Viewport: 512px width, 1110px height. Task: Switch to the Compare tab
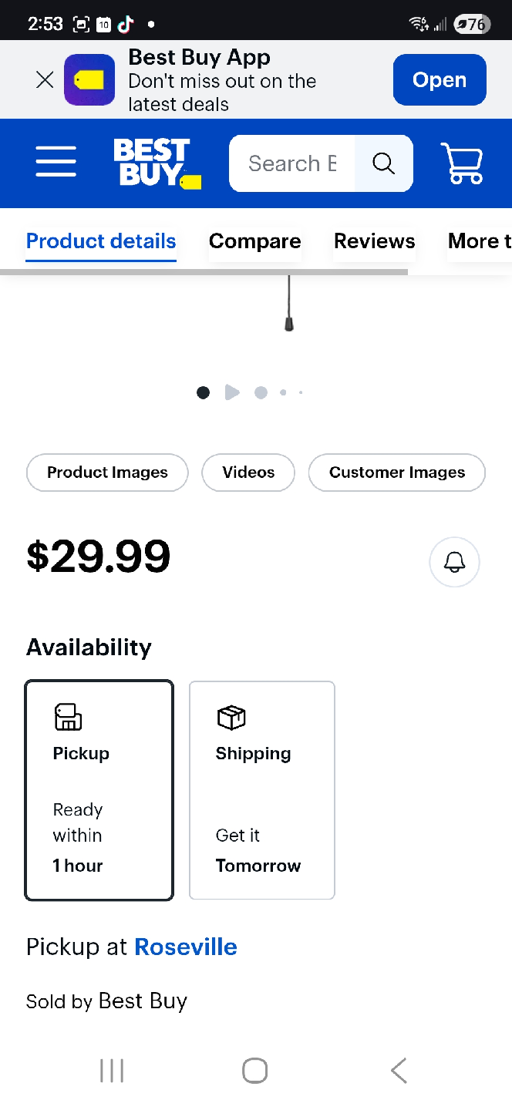tap(254, 241)
